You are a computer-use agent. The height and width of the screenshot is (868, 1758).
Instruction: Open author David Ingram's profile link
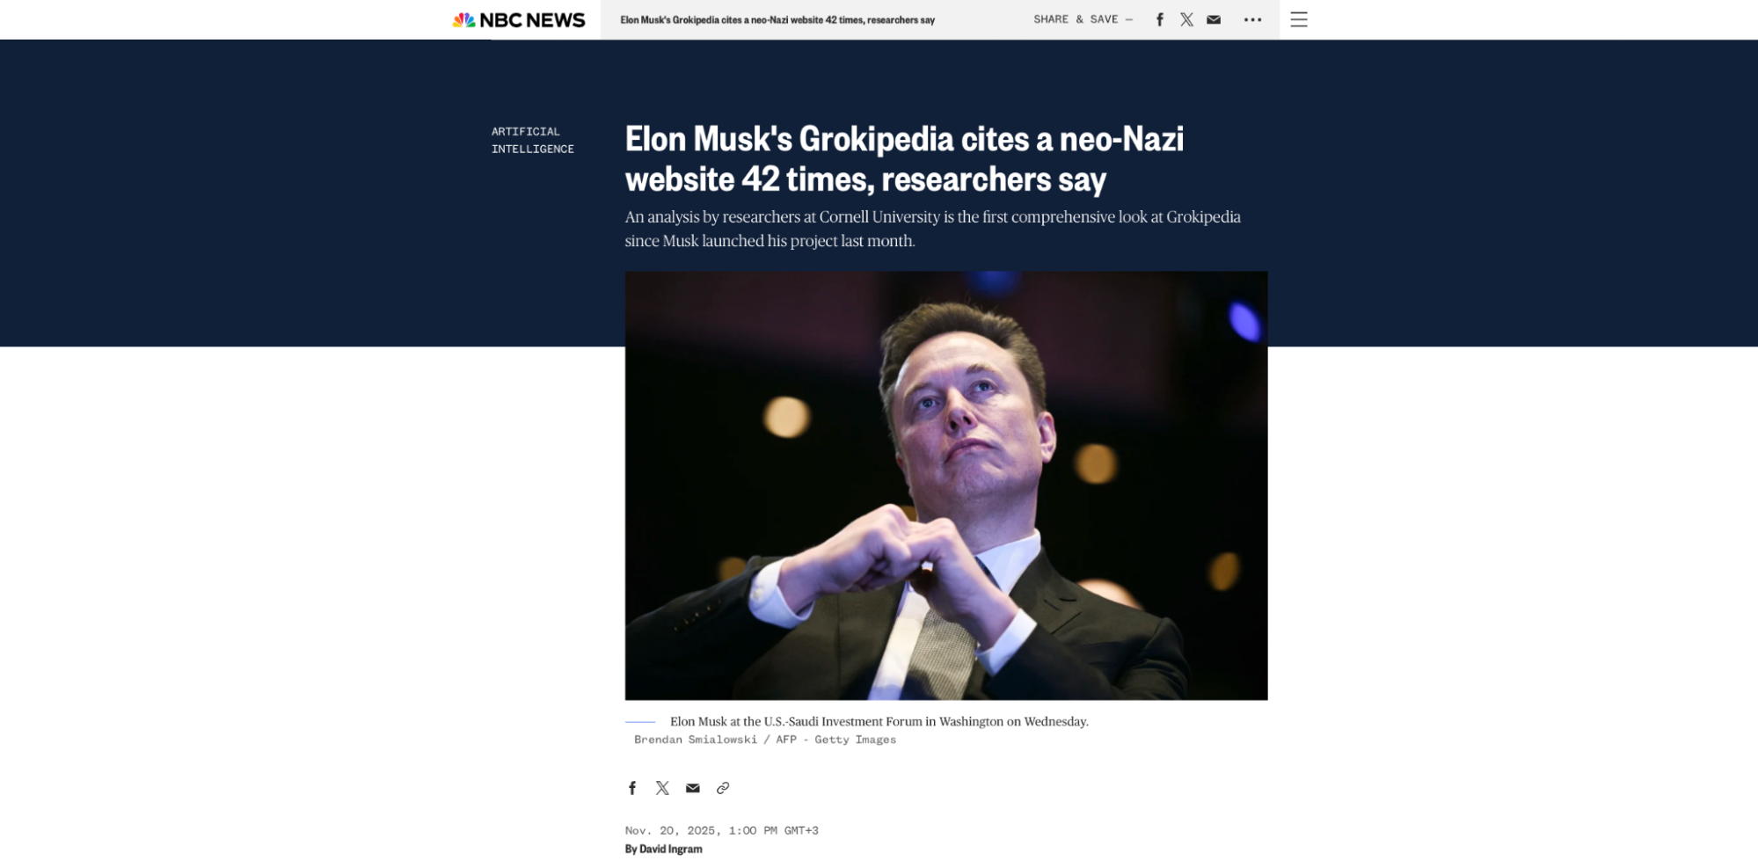pyautogui.click(x=670, y=849)
